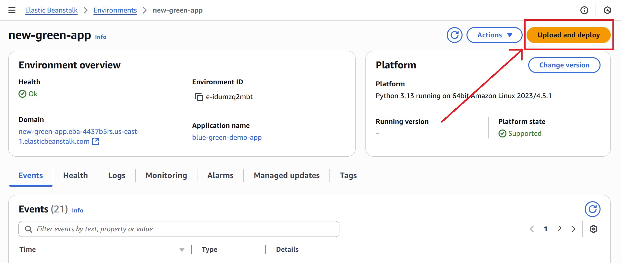View the Managed updates tab

286,175
